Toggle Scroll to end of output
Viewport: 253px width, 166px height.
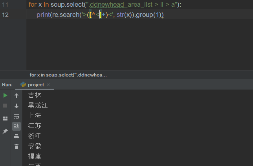click(x=16, y=126)
